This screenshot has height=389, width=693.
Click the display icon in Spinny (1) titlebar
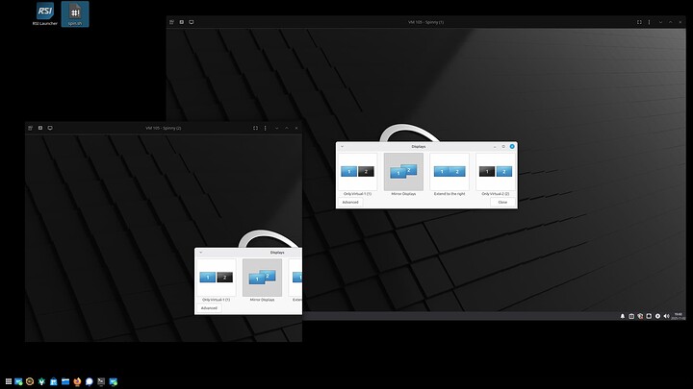192,21
